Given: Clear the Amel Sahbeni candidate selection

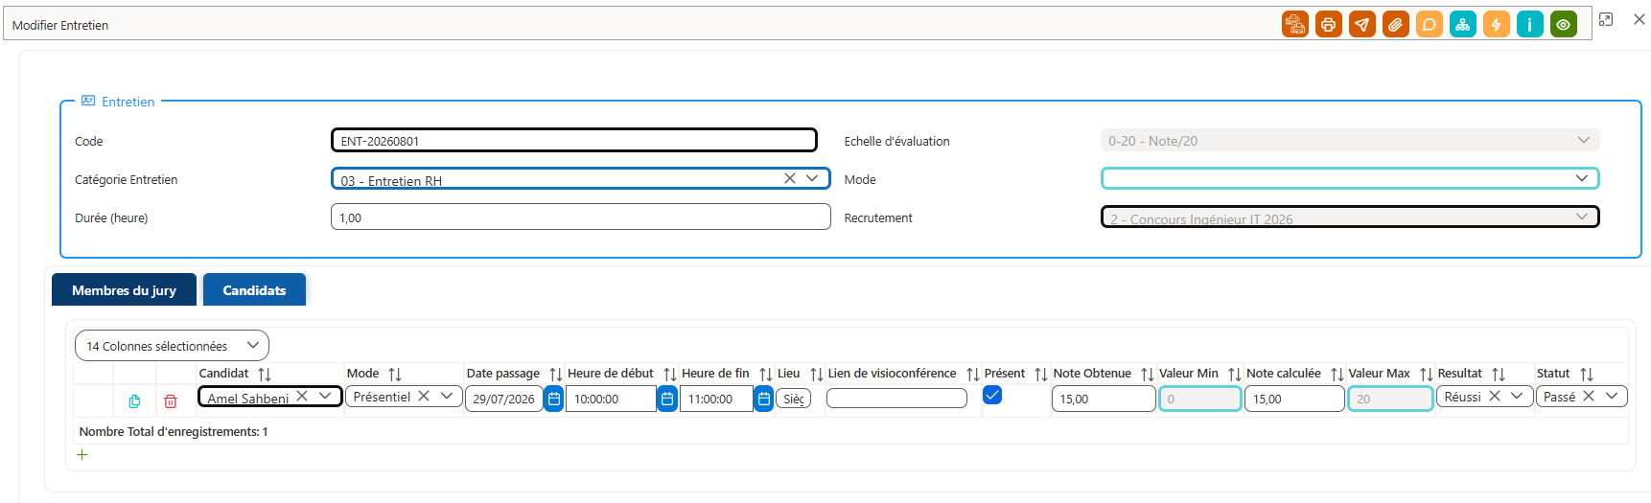Looking at the screenshot, I should [x=302, y=396].
